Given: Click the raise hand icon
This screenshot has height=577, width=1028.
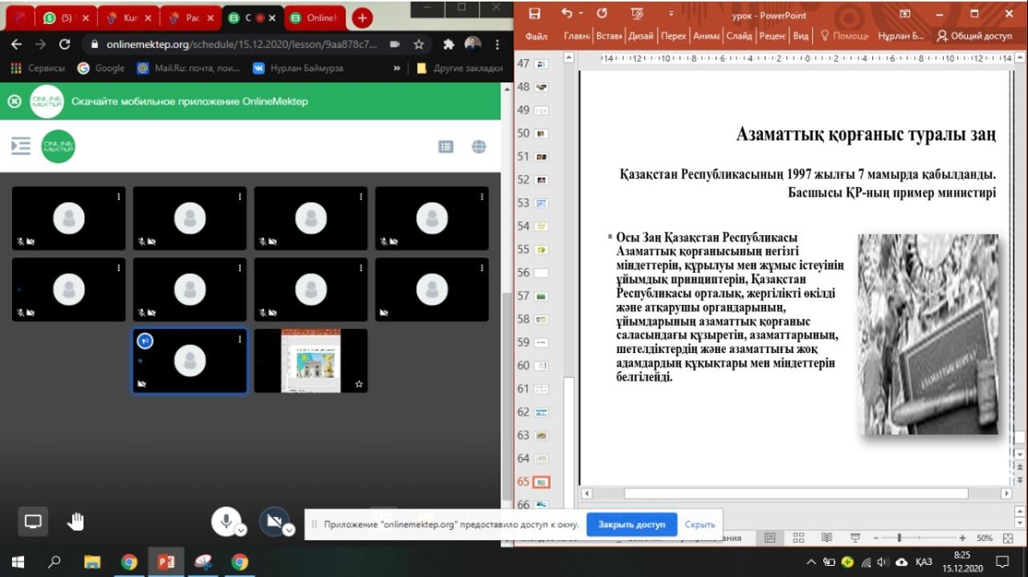Looking at the screenshot, I should click(75, 522).
